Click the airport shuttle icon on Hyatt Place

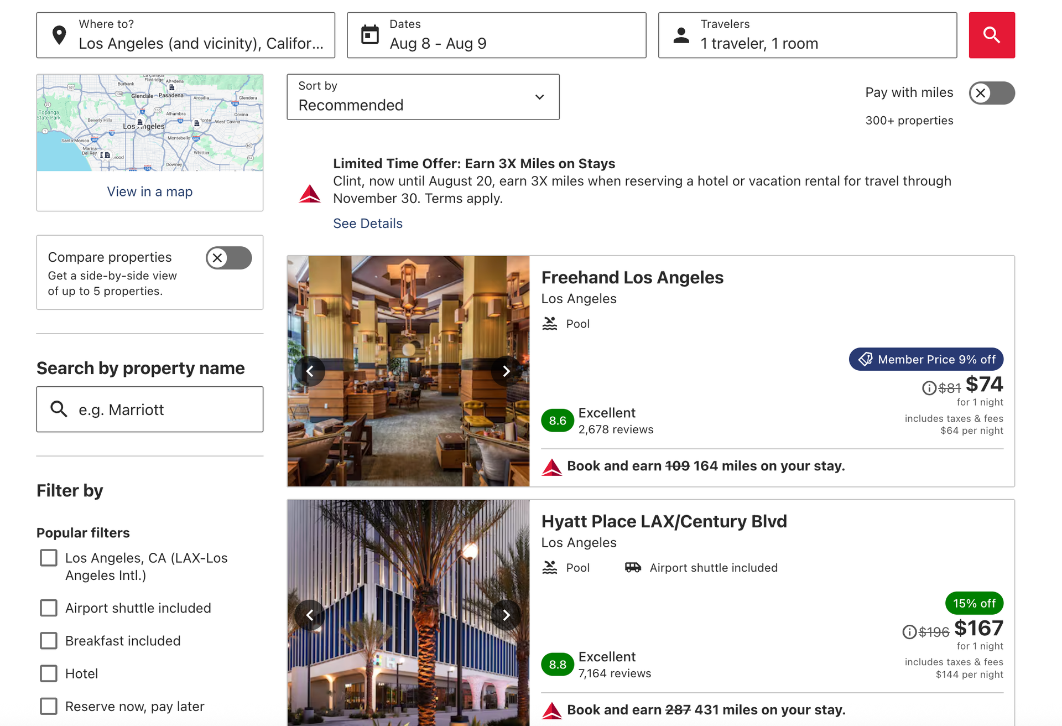click(633, 567)
